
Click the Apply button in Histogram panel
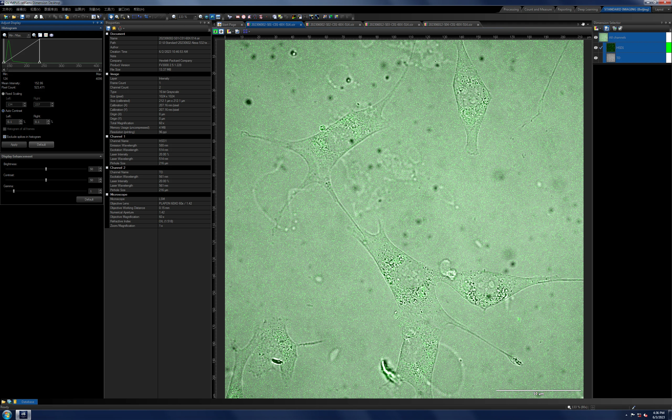click(x=14, y=144)
